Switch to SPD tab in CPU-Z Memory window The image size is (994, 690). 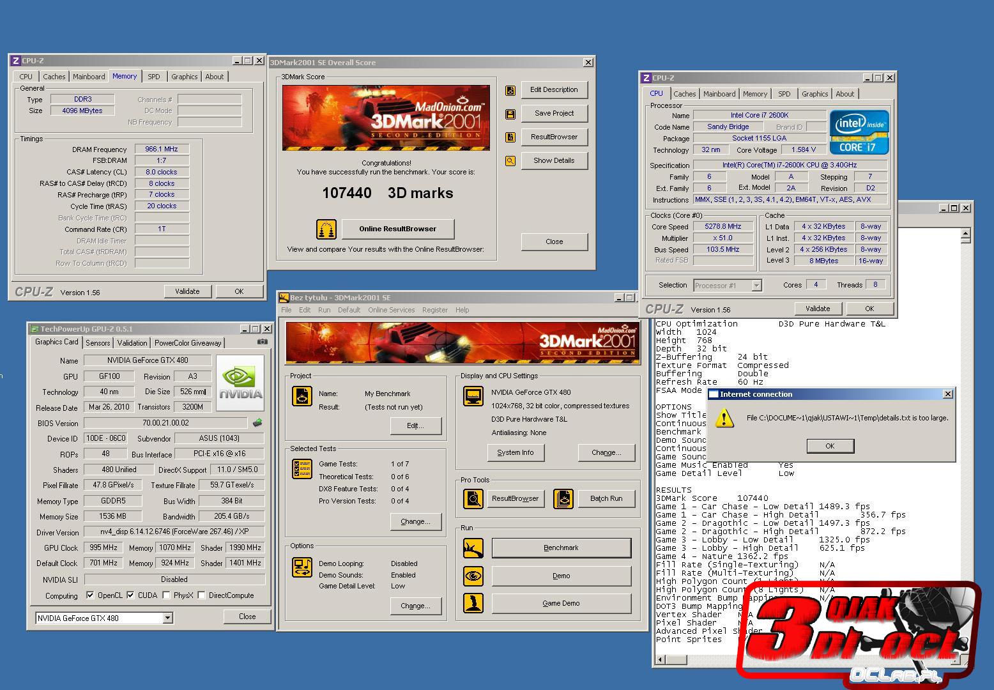(154, 77)
